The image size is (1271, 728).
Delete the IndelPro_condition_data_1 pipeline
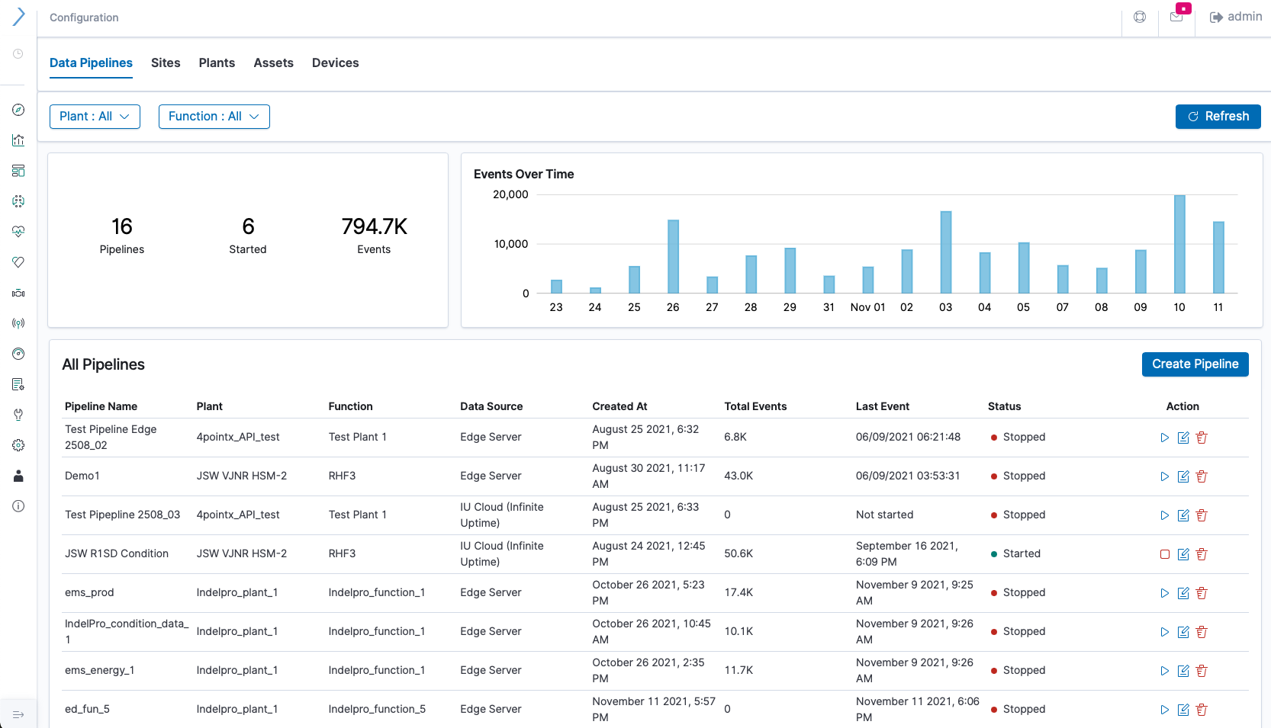click(1202, 632)
